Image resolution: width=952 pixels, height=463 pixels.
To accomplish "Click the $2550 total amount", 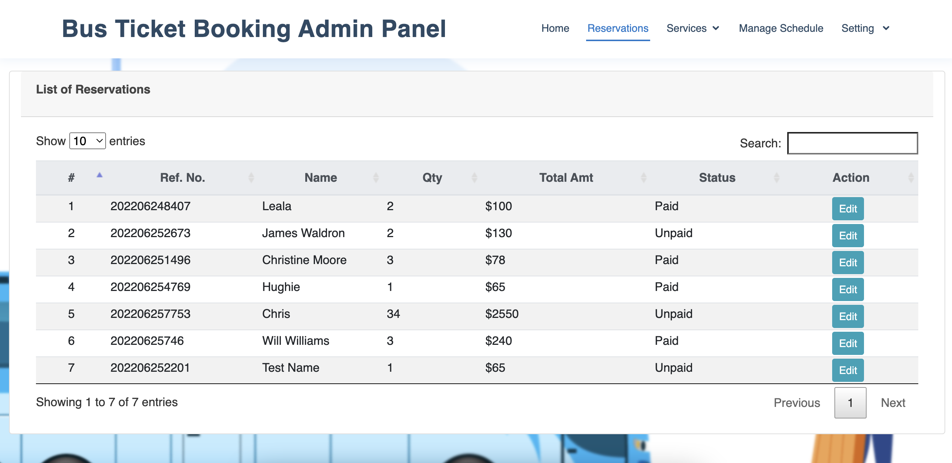I will click(502, 314).
